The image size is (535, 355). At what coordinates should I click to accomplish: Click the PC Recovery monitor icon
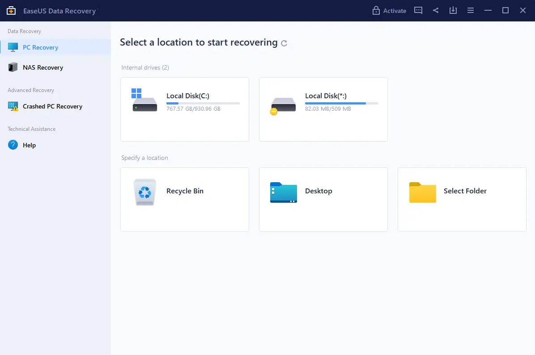13,47
